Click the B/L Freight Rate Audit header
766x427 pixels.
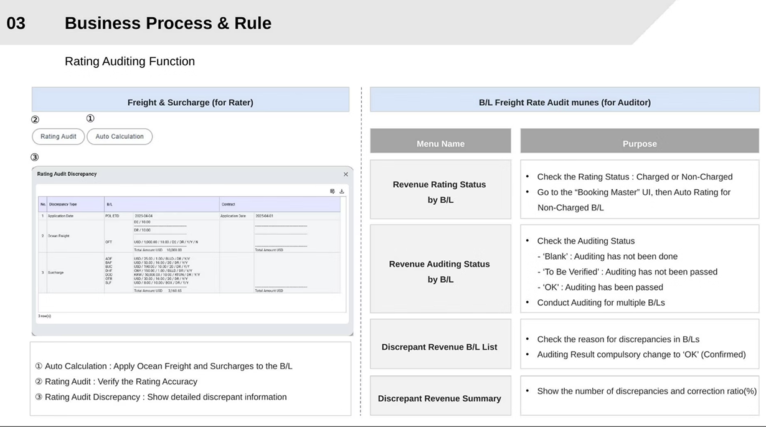(x=564, y=102)
